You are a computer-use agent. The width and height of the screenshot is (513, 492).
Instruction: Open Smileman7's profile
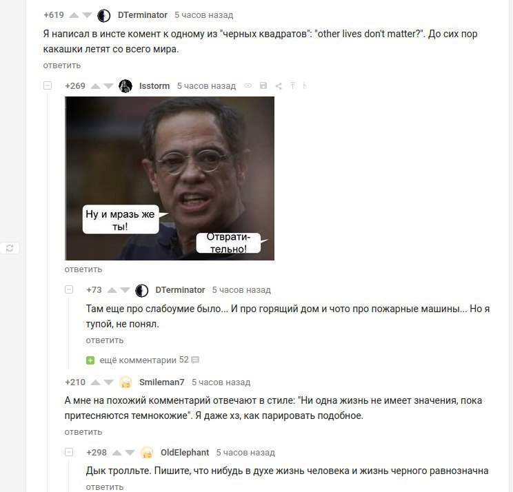(x=161, y=382)
